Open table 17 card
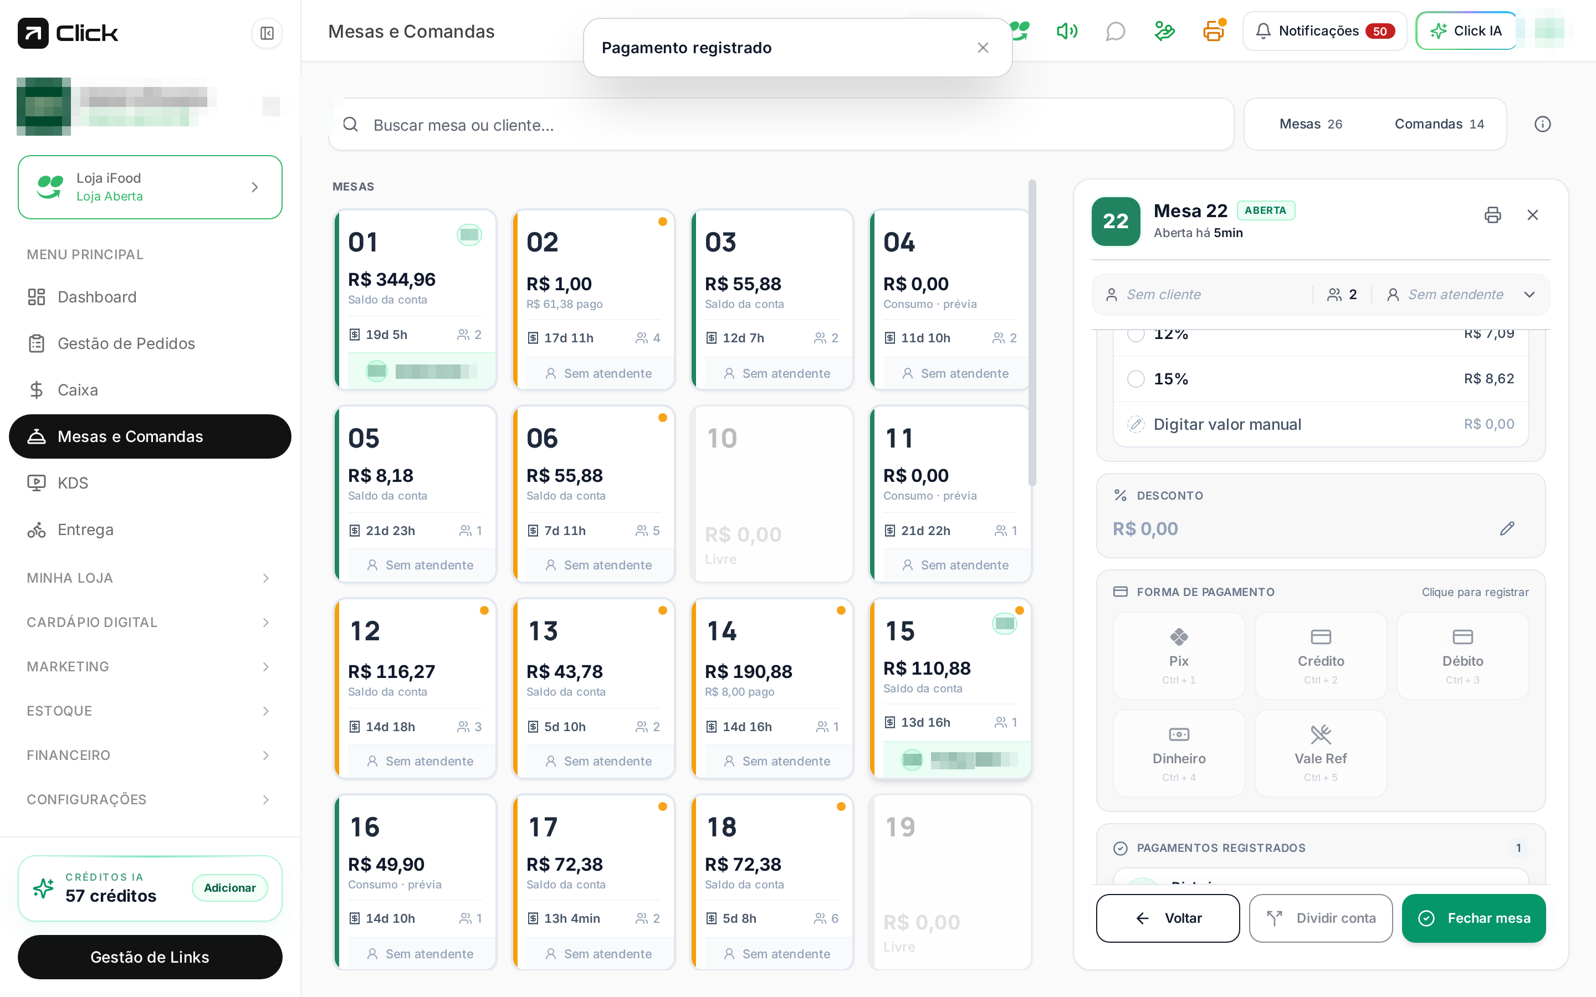This screenshot has width=1596, height=997. pos(594,882)
